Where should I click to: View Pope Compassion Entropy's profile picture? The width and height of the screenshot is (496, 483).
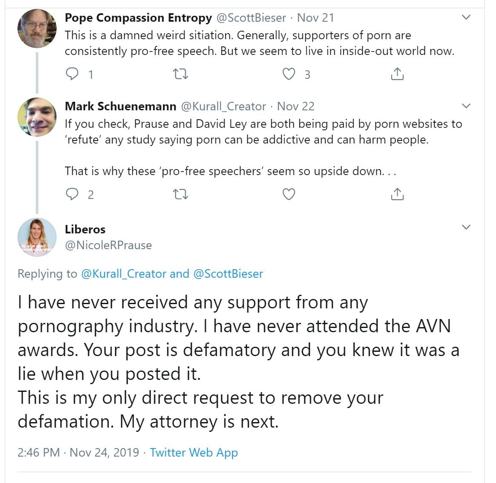pos(37,29)
